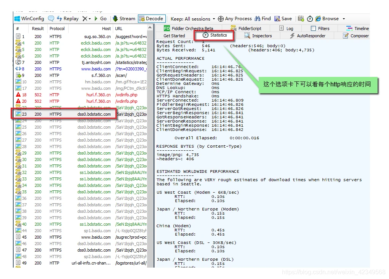389x279 pixels.
Task: Open Find with the binoculars icon
Action: pos(258,19)
